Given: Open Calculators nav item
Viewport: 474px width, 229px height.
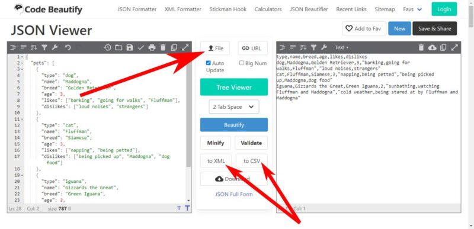Looking at the screenshot, I should pos(268,9).
